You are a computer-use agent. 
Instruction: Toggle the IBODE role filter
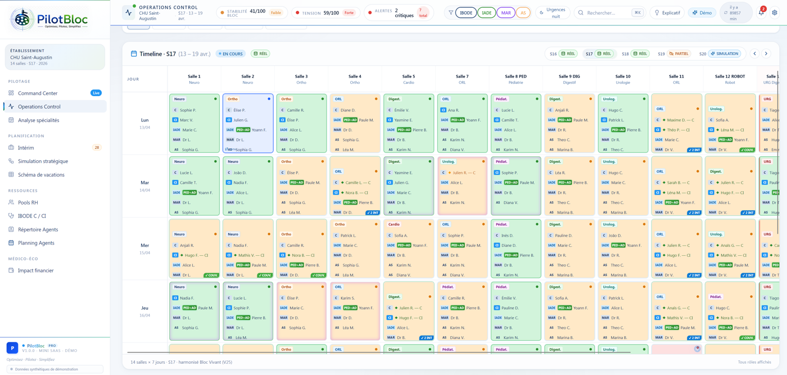(x=466, y=12)
